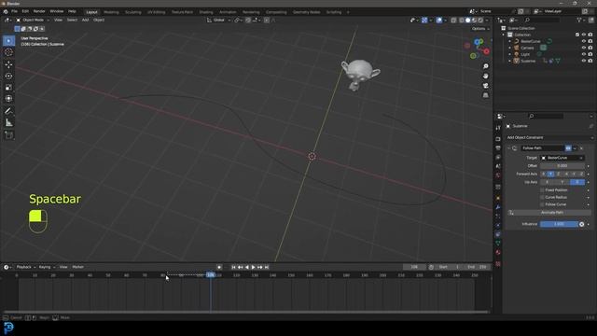597x336 pixels.
Task: Toggle Collection exclude checkbox
Action: (577, 35)
